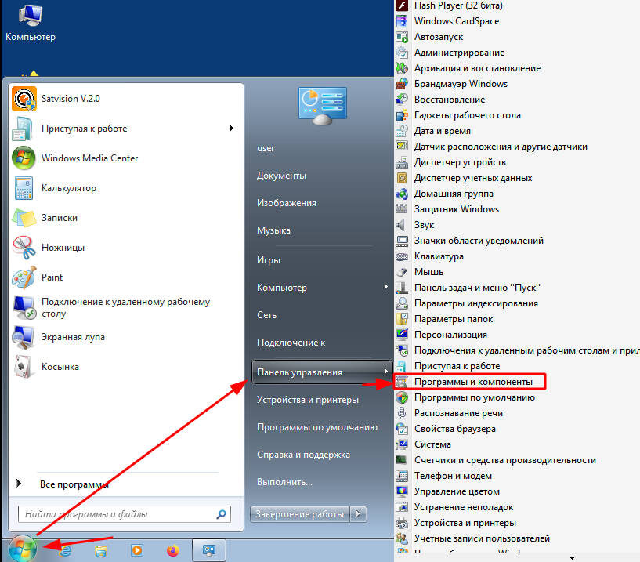This screenshot has height=562, width=640.
Task: Open the Клавиатура icon
Action: pyautogui.click(x=402, y=256)
